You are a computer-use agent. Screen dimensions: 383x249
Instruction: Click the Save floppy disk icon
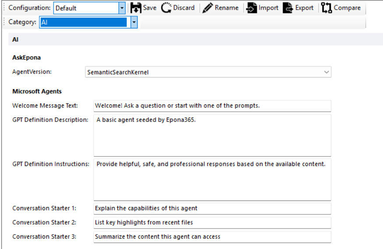click(x=136, y=8)
